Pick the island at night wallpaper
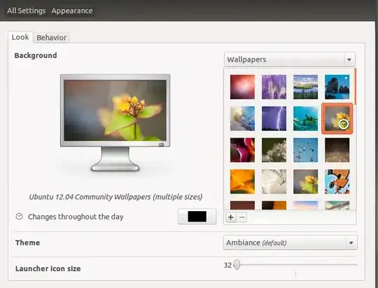The height and width of the screenshot is (288, 378). [x=337, y=87]
